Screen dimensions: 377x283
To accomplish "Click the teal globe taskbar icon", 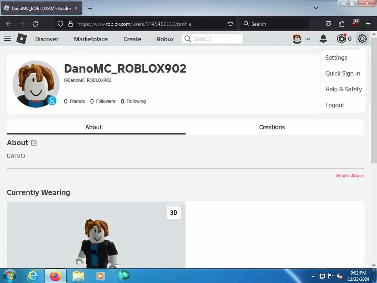I will click(124, 276).
